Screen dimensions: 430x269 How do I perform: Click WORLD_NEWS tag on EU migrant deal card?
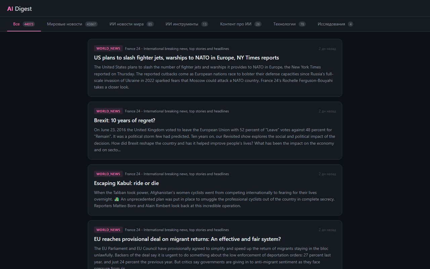108,230
